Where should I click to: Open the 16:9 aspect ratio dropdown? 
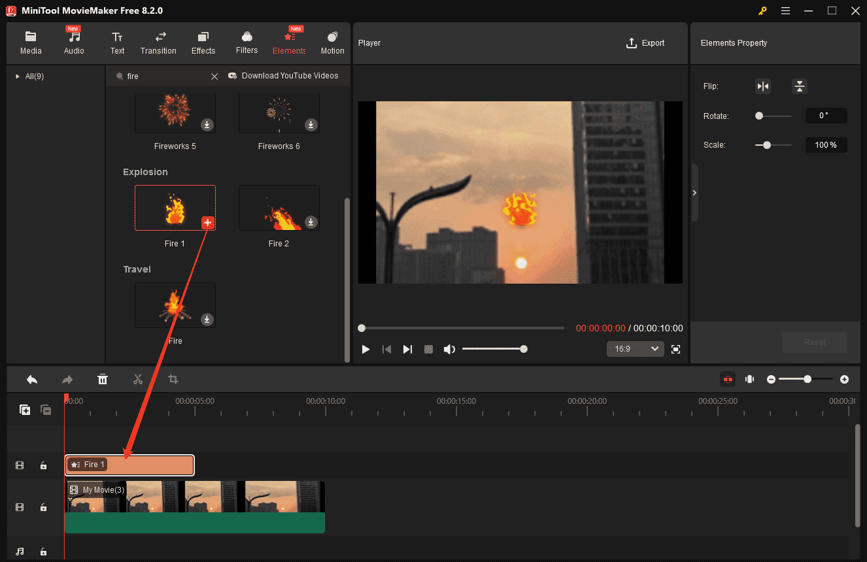pos(635,349)
